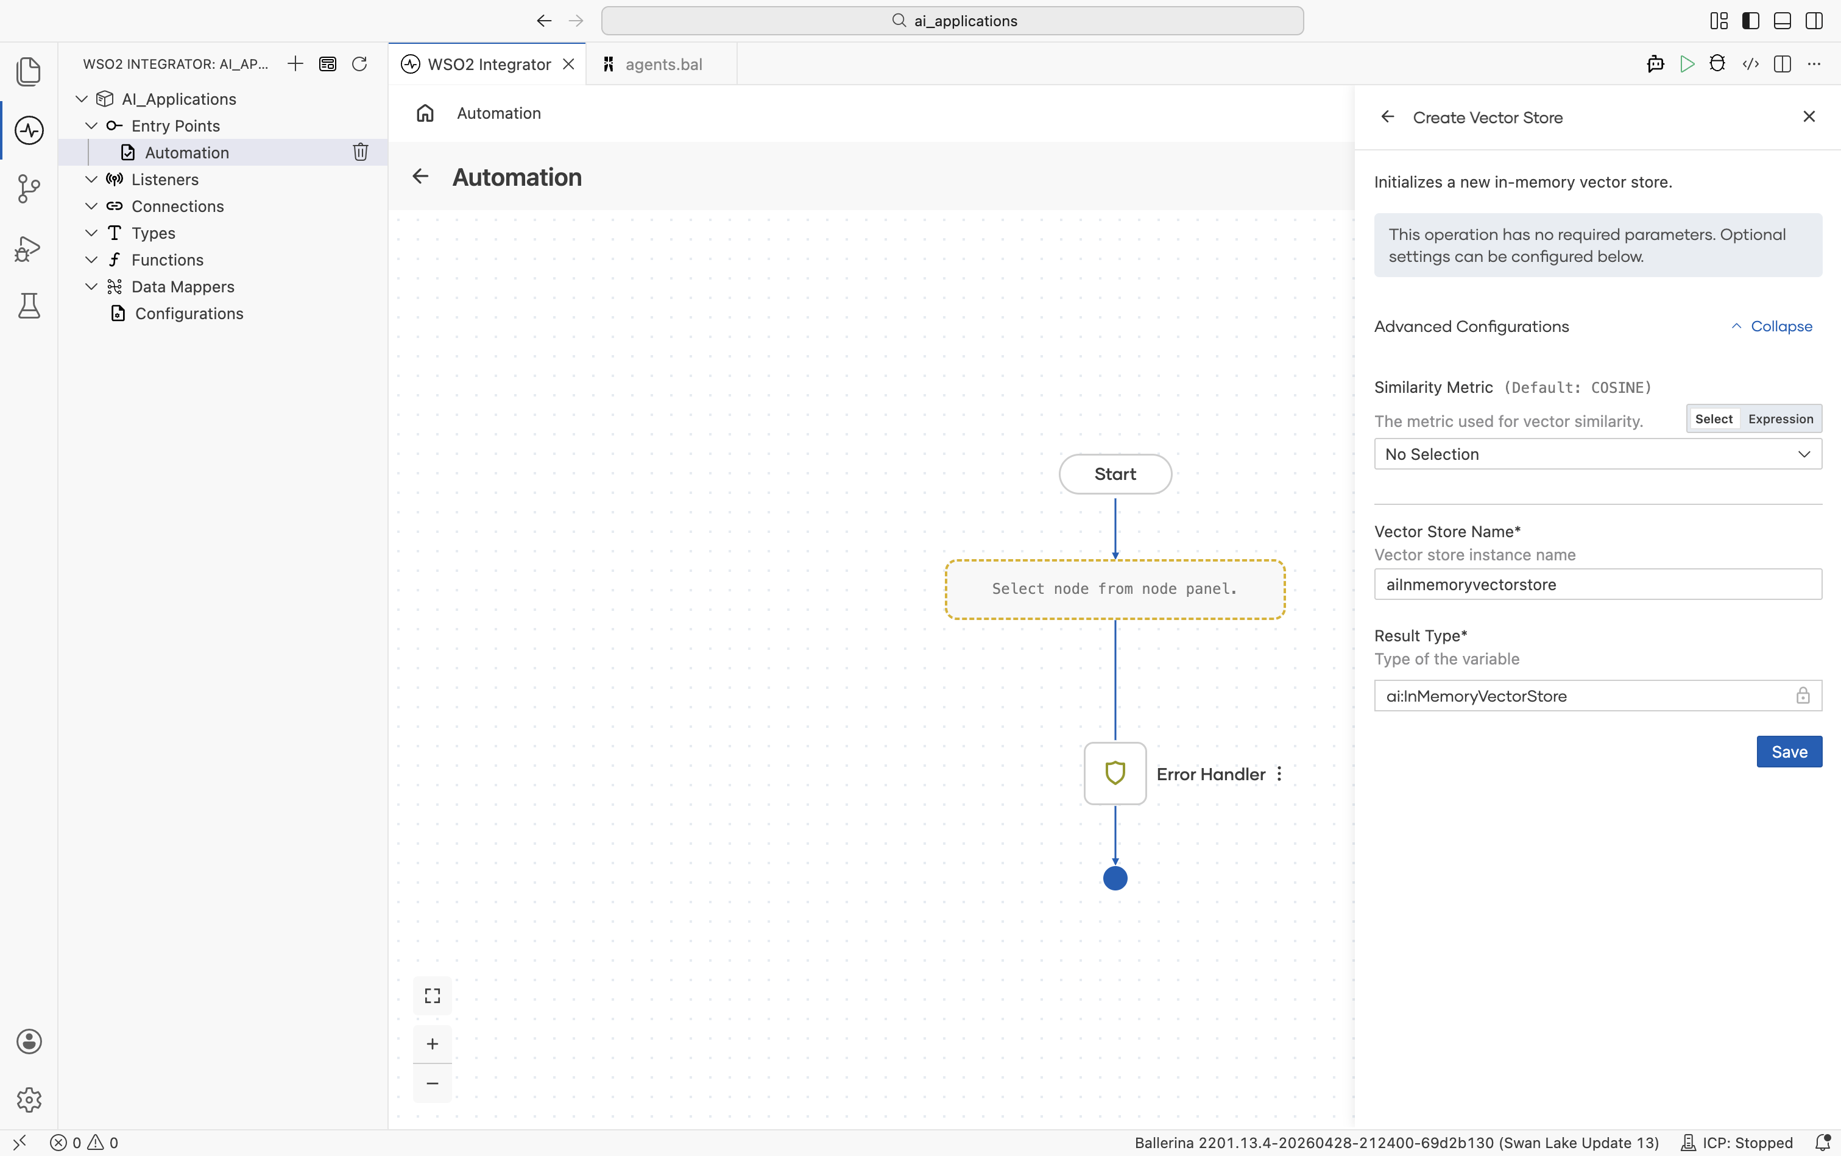Toggle the primary side bar visibility
Image resolution: width=1841 pixels, height=1156 pixels.
pos(1751,21)
